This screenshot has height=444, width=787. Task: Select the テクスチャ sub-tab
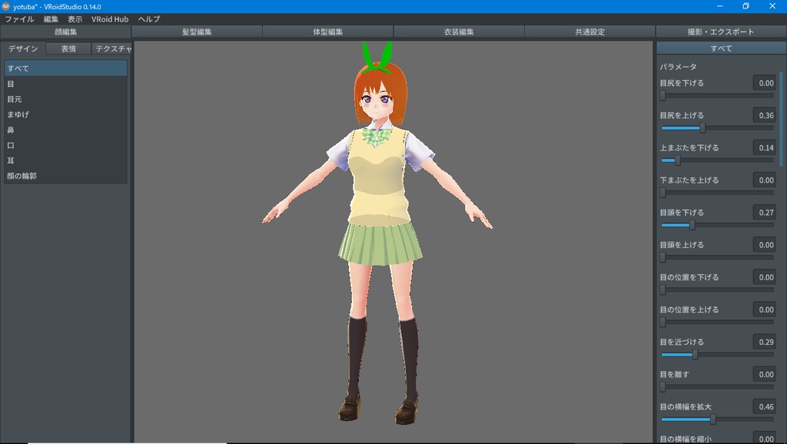pyautogui.click(x=112, y=48)
